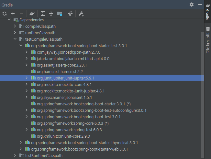The image size is (211, 159).
Task: Expand spring-boot-test:3.0.1 node
Action: [x=27, y=117]
